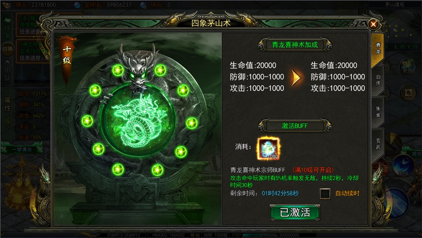Screen dimensions: 422x238
Task: Enable the 自动续时 auto-renew checkbox
Action: click(x=325, y=194)
